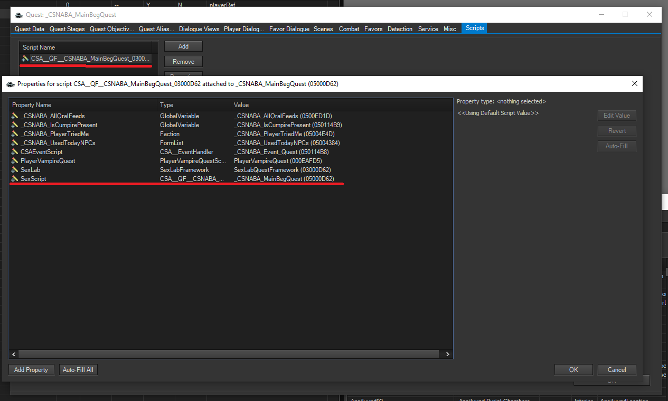Click the Auto-Fill All button
The height and width of the screenshot is (401, 668).
pos(78,370)
